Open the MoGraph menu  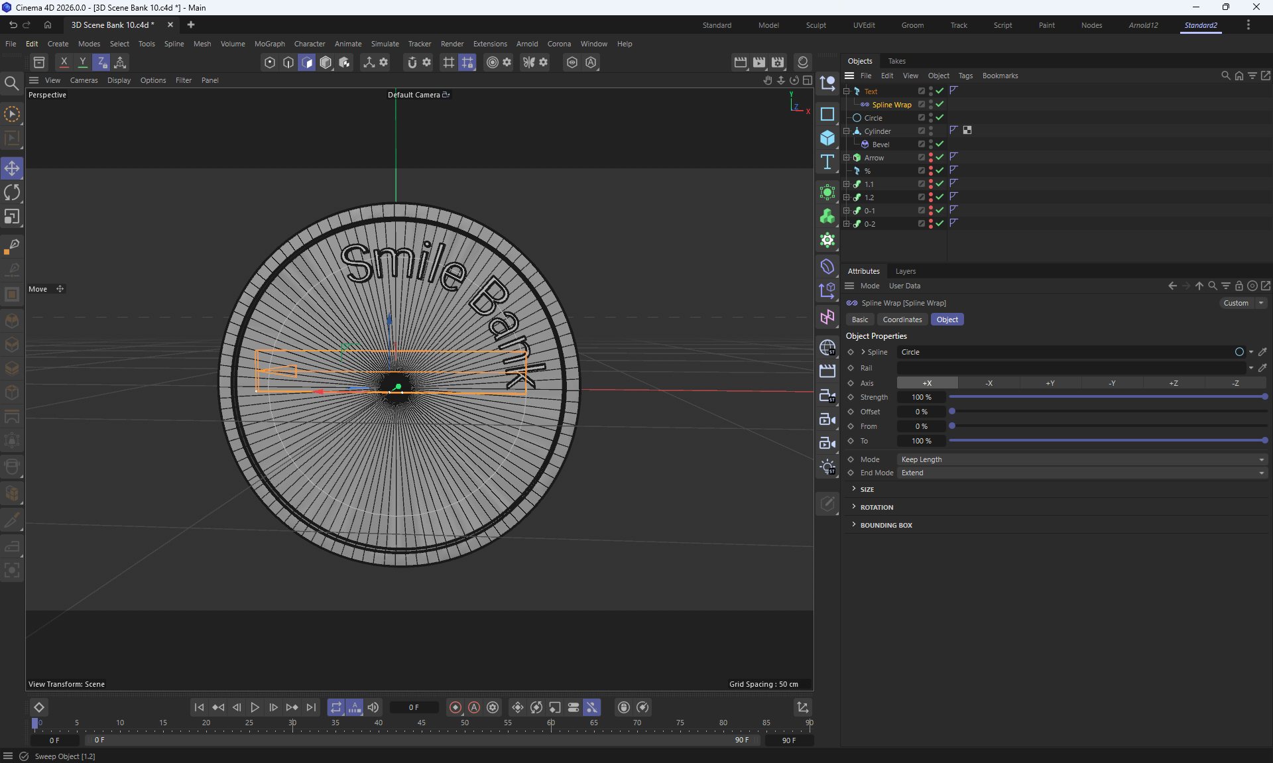point(269,44)
